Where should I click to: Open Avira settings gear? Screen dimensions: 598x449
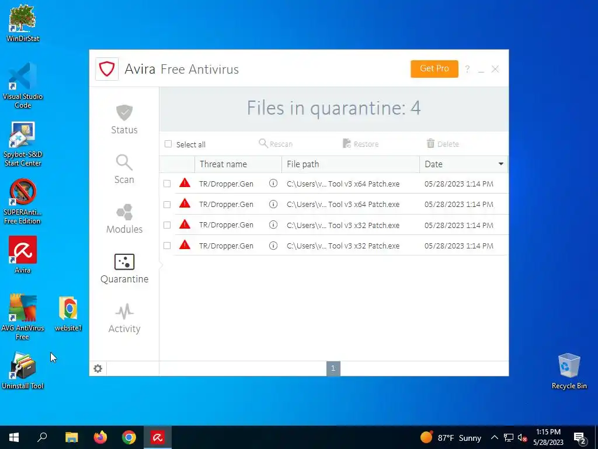pyautogui.click(x=98, y=368)
